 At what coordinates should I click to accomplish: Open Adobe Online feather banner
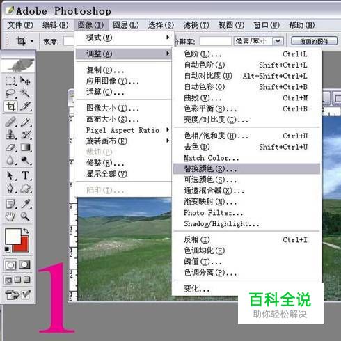point(18,65)
